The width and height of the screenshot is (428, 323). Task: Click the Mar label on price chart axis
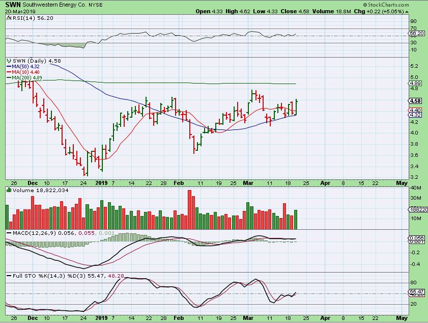[248, 183]
